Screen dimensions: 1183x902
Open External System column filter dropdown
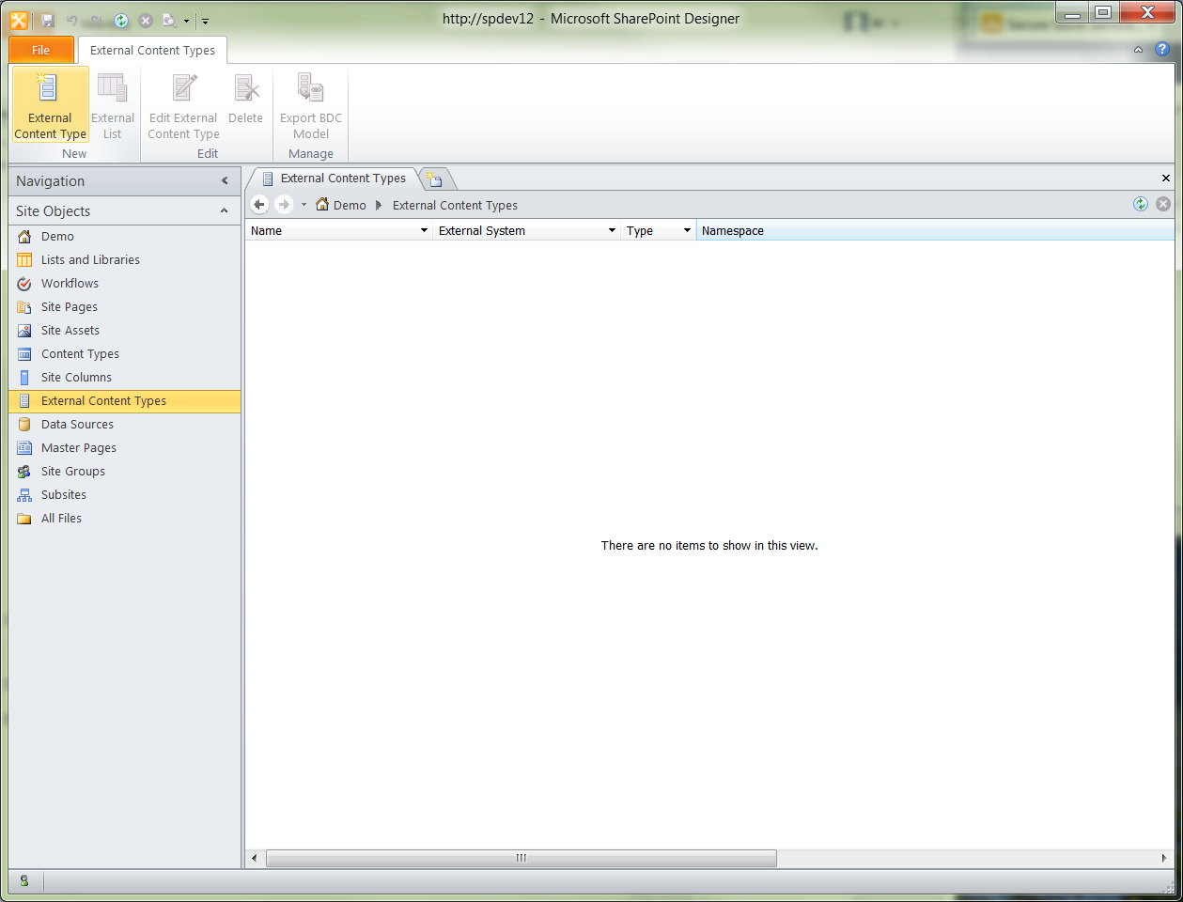pos(612,230)
